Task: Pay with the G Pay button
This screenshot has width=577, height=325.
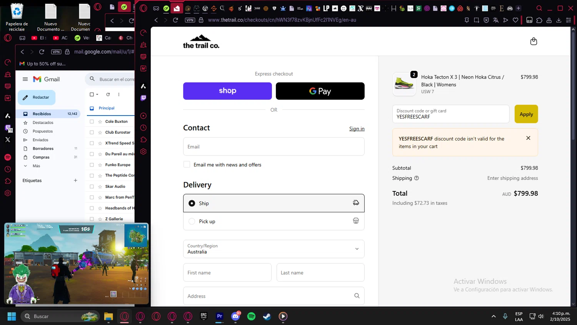Action: point(320,91)
